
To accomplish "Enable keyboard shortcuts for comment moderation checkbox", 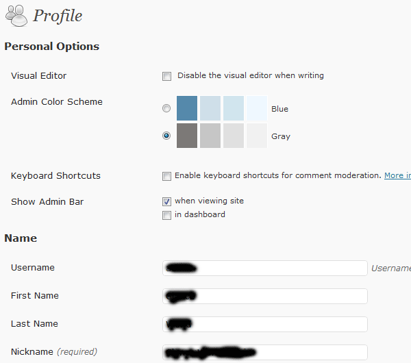I will pyautogui.click(x=166, y=176).
